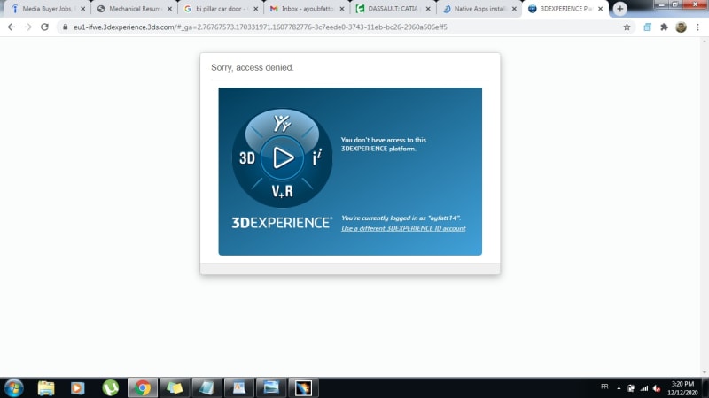
Task: Reload the current page
Action: 44,27
